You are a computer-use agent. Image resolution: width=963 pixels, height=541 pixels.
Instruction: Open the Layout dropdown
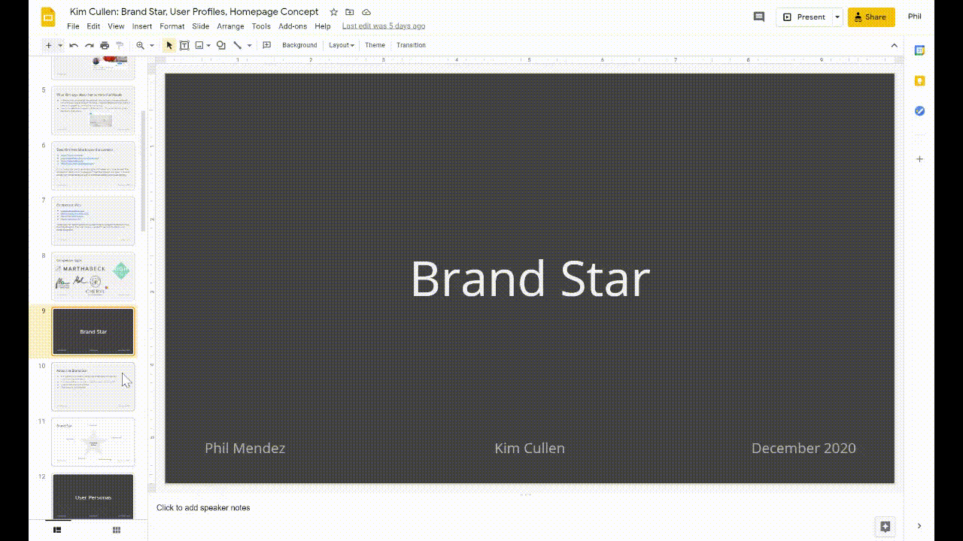341,45
